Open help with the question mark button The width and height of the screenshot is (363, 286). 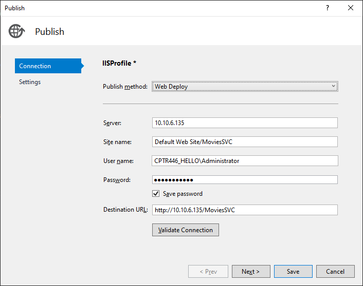(x=328, y=8)
